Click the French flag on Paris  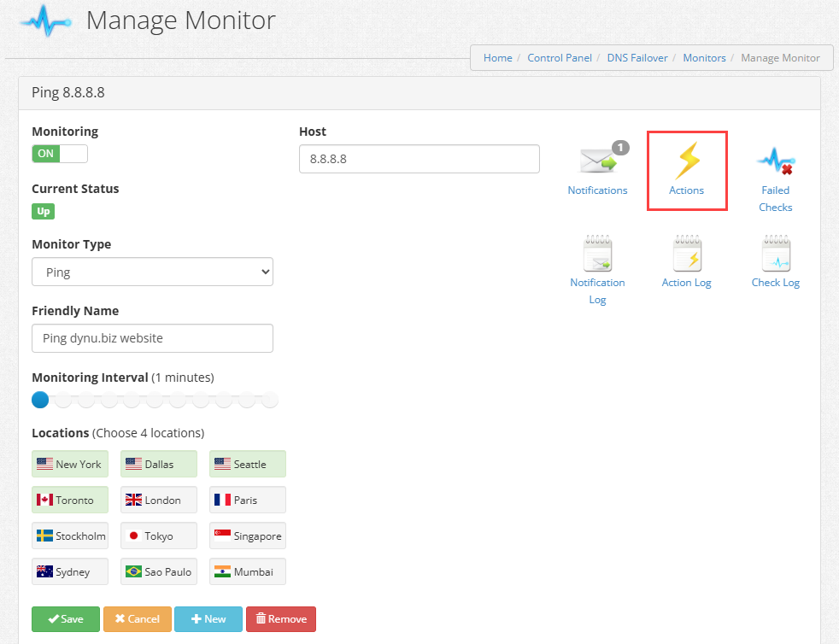[223, 500]
